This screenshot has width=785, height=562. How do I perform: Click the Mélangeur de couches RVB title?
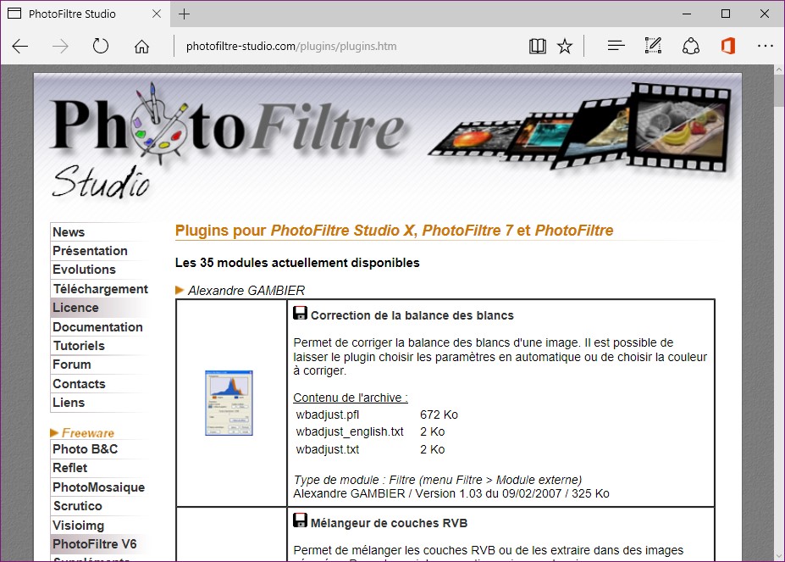click(x=389, y=523)
